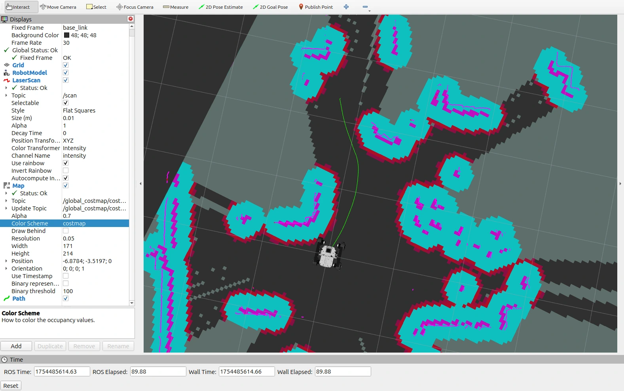Expand the LaserScan Topic property
Viewport: 624px width, 391px height.
(x=6, y=95)
